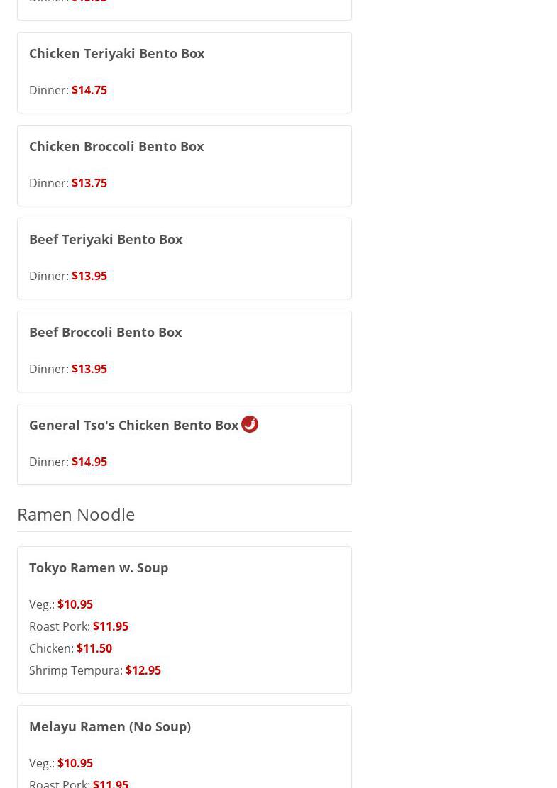Screen dimensions: 557x788
Task: Open the Tokyo Ramen w. Soup item
Action: [99, 567]
